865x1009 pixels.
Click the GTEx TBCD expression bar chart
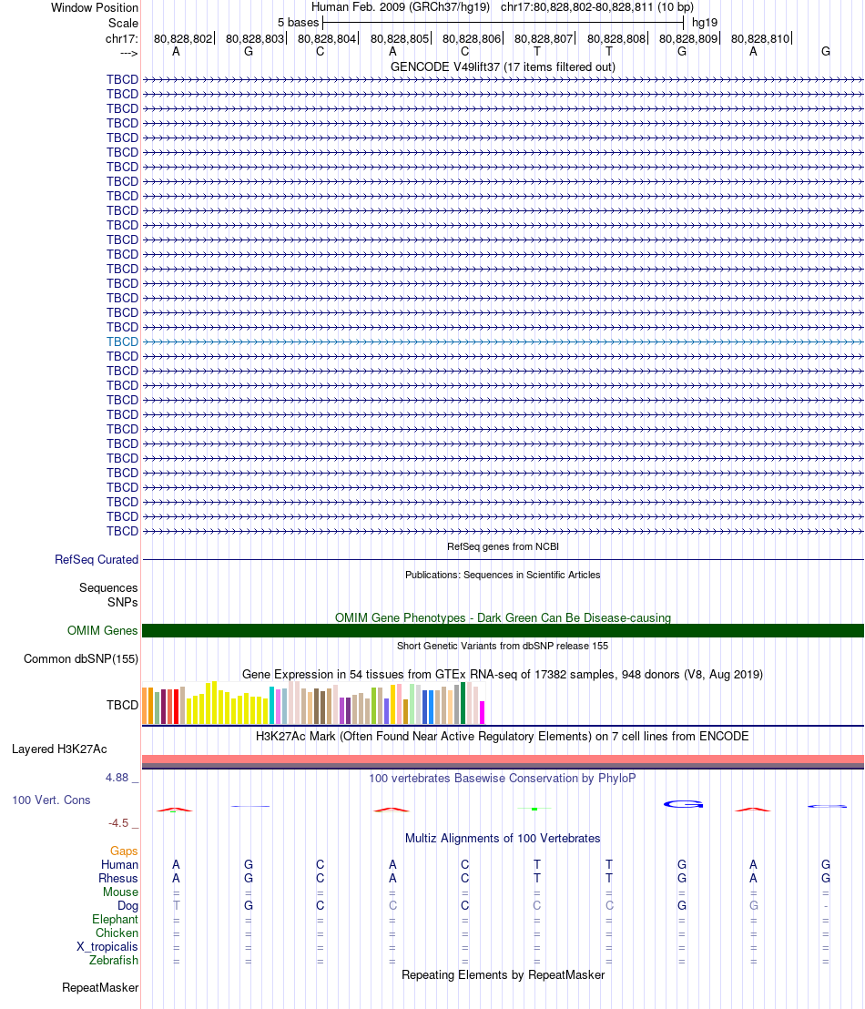[313, 703]
